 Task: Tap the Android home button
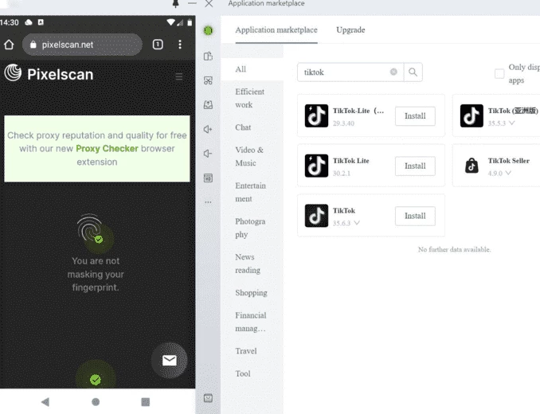[96, 401]
